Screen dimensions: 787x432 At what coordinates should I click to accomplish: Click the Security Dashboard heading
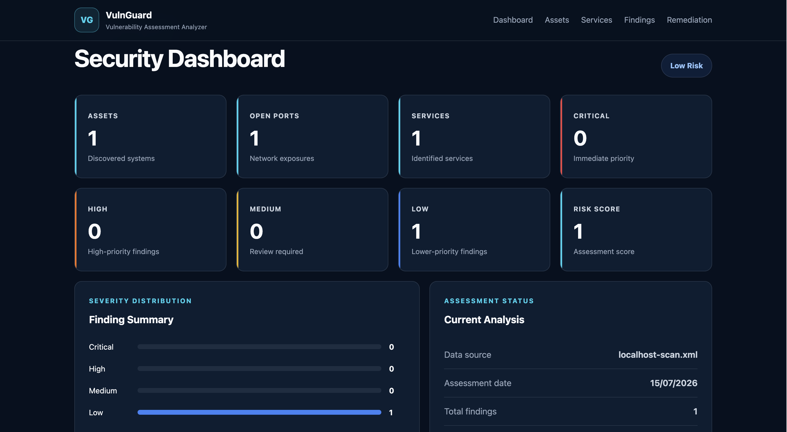pos(180,59)
